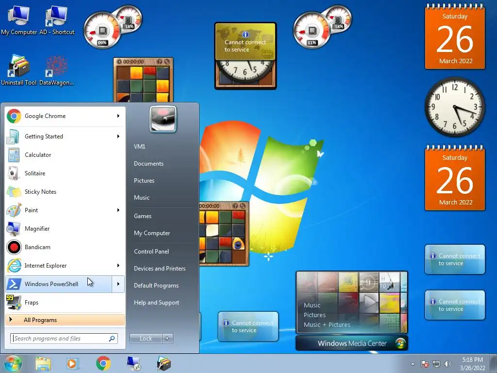
Task: Open the Uninstall Tool taskbar icon
Action: pos(164,363)
